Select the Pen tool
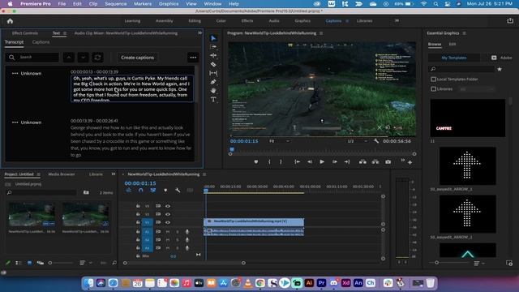The height and width of the screenshot is (292, 519). (213, 82)
